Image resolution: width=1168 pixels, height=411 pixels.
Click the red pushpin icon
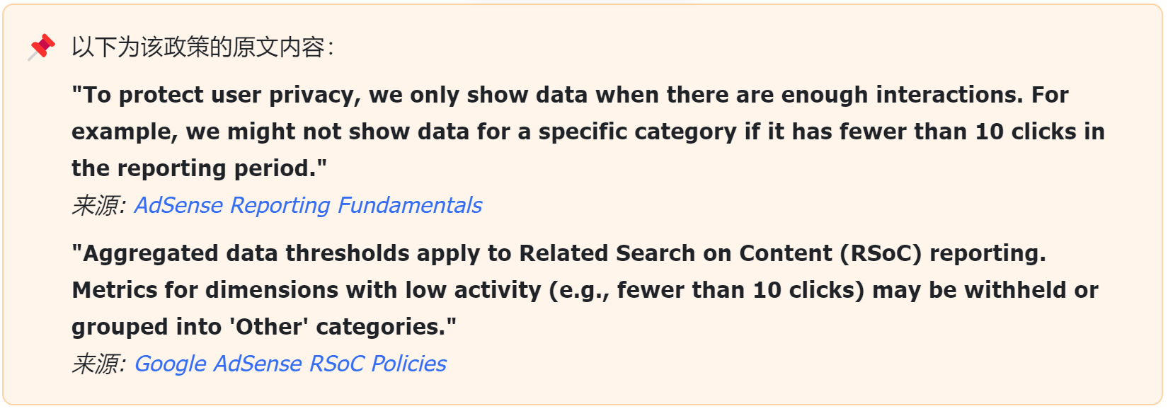tap(42, 47)
